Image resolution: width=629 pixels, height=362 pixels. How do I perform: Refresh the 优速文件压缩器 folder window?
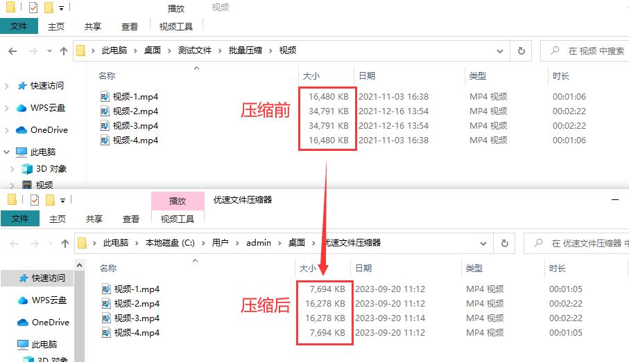[x=505, y=243]
